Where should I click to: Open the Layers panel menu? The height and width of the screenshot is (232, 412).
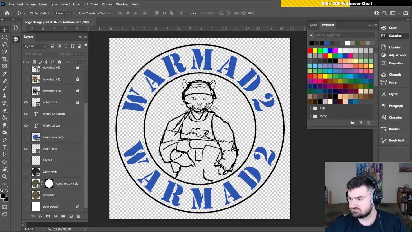click(85, 37)
